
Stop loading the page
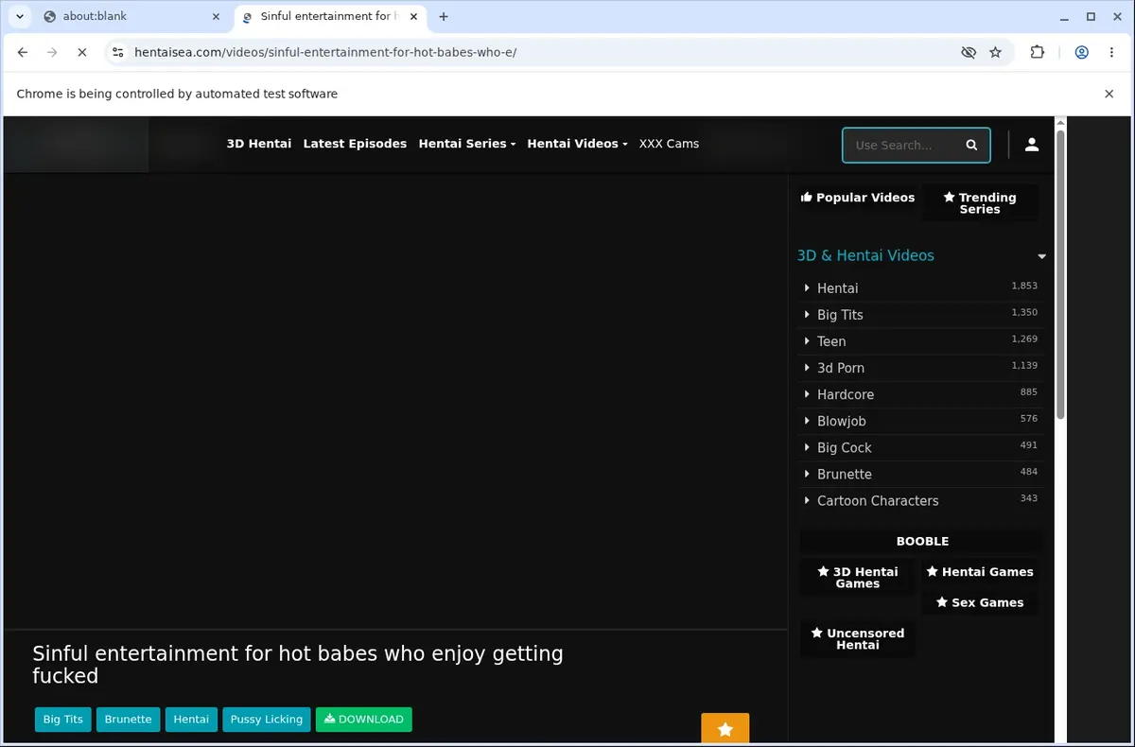click(82, 52)
